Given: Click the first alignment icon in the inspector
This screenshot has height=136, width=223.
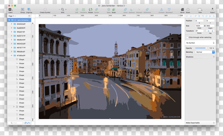Looking at the screenshot, I should tap(187, 16).
